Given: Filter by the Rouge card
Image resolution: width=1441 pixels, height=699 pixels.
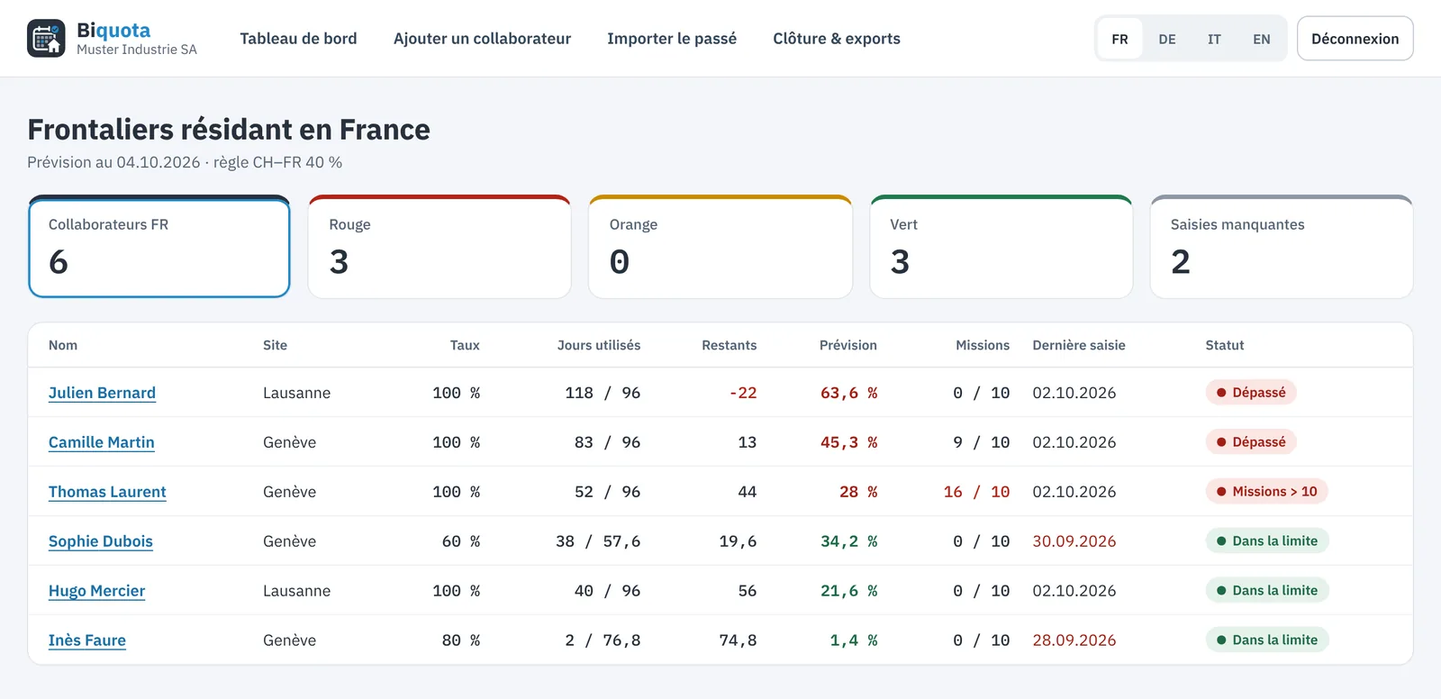Looking at the screenshot, I should pos(440,247).
